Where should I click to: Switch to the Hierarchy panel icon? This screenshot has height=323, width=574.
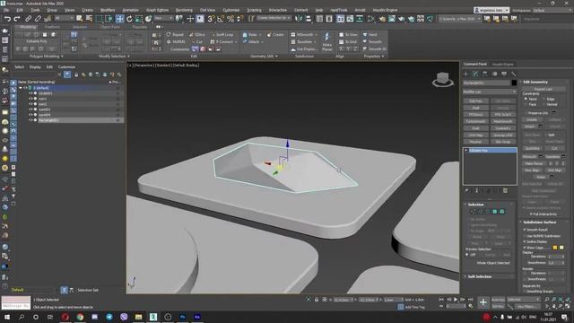coord(485,74)
